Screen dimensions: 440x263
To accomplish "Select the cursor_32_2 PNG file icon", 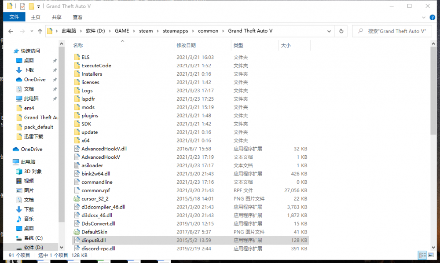I will [x=77, y=199].
